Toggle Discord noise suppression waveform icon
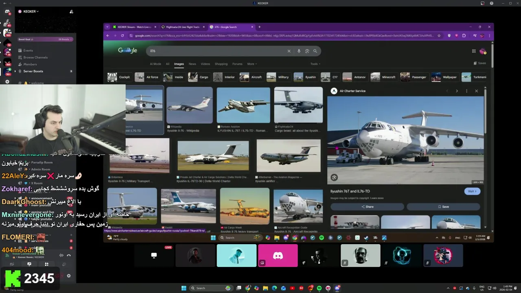 pos(61,255)
